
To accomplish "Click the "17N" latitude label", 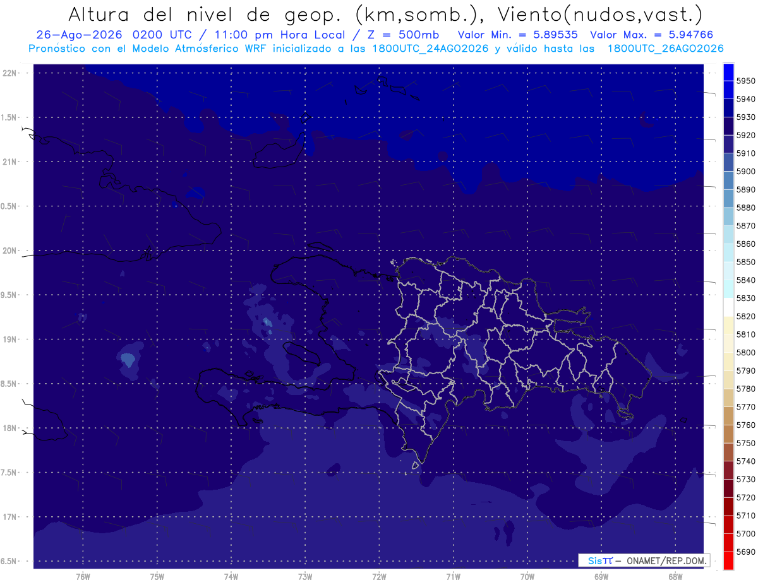I will (10, 517).
